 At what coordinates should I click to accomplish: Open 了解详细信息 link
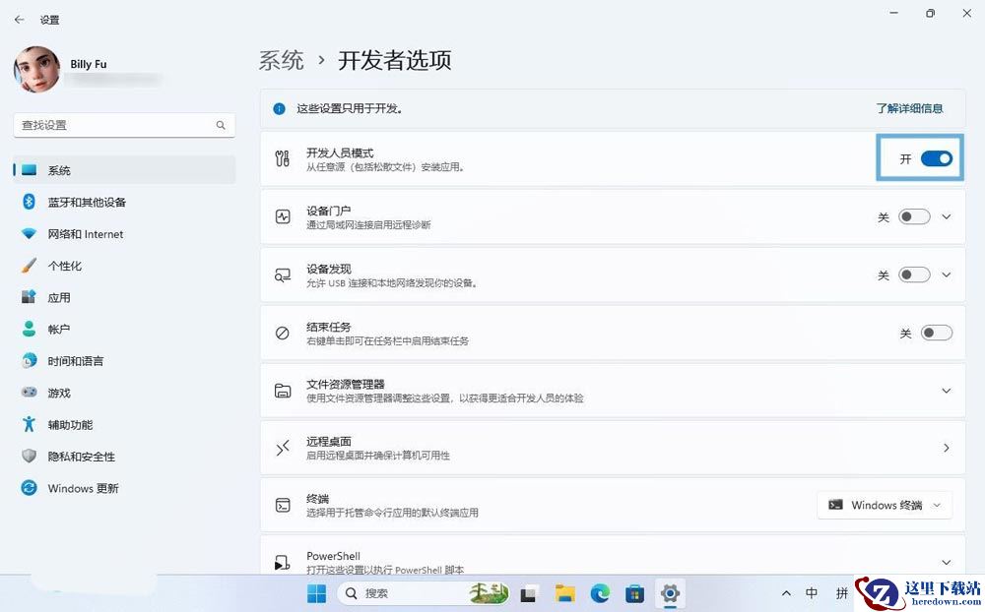point(909,108)
